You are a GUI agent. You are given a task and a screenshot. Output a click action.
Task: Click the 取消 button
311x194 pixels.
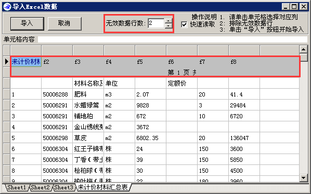point(64,23)
